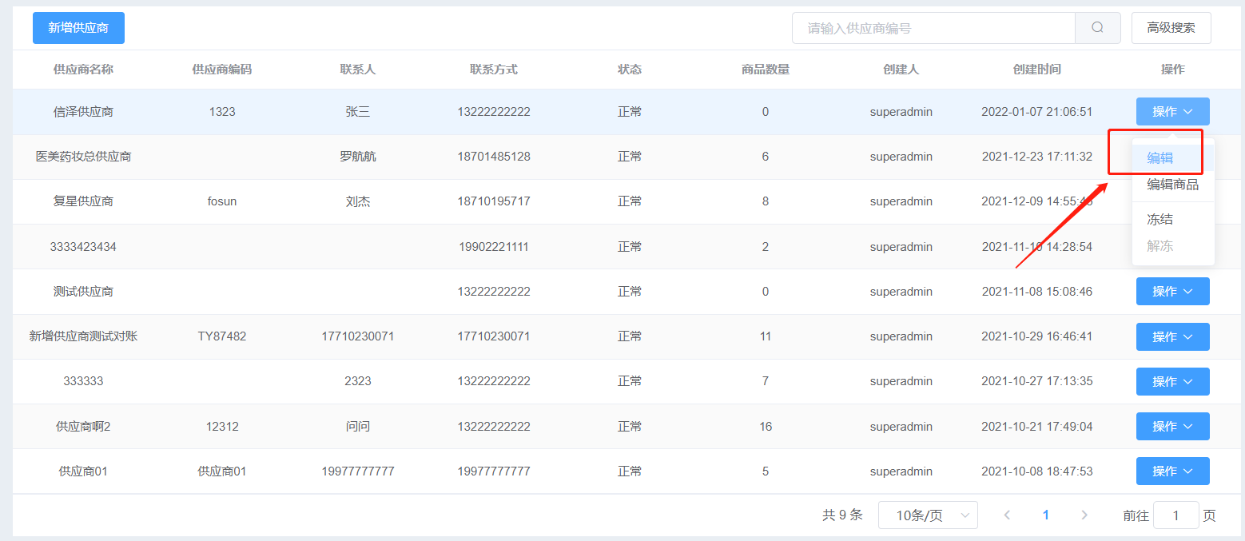This screenshot has width=1245, height=541.
Task: Open 操作 dropdown for 333333 row
Action: pos(1172,381)
